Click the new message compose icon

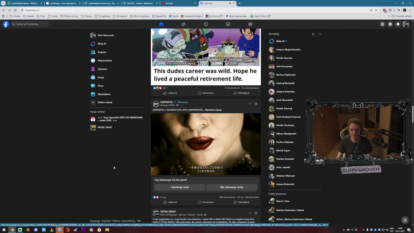[405, 220]
